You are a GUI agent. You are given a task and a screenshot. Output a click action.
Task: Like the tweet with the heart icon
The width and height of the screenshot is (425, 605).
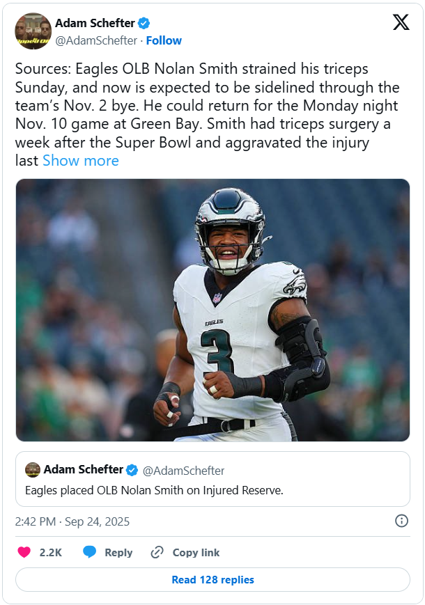tap(24, 552)
